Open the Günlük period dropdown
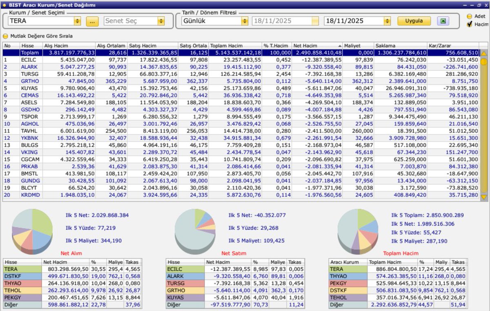 245,21
